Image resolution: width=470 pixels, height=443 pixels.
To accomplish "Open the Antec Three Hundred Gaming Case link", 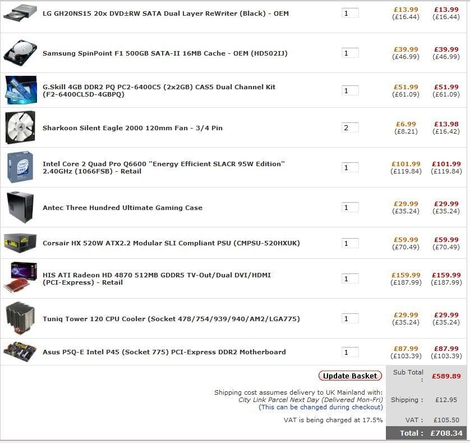I will tap(122, 208).
